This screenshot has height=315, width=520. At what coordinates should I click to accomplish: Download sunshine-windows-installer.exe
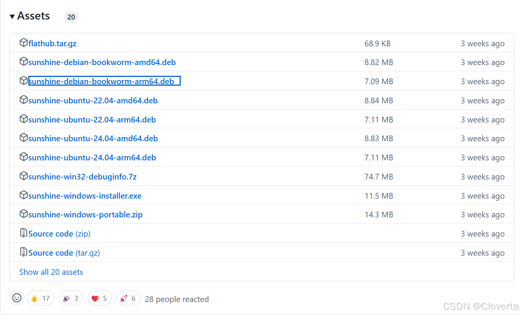[x=85, y=196]
